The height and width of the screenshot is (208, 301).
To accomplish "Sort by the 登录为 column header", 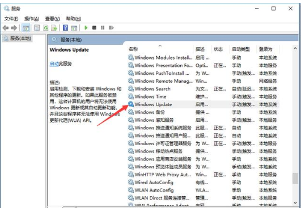I will (x=266, y=49).
